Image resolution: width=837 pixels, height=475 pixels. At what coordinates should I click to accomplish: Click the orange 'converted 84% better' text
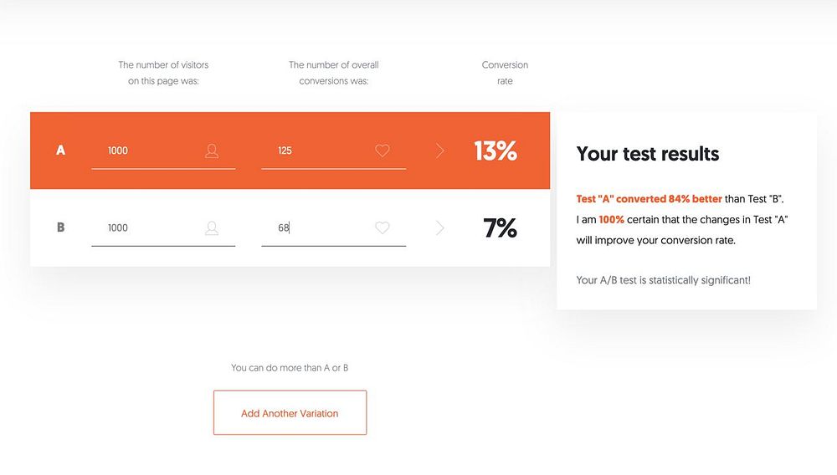tap(650, 199)
